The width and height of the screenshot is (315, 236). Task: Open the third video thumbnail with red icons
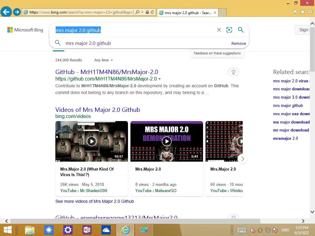(x=224, y=141)
